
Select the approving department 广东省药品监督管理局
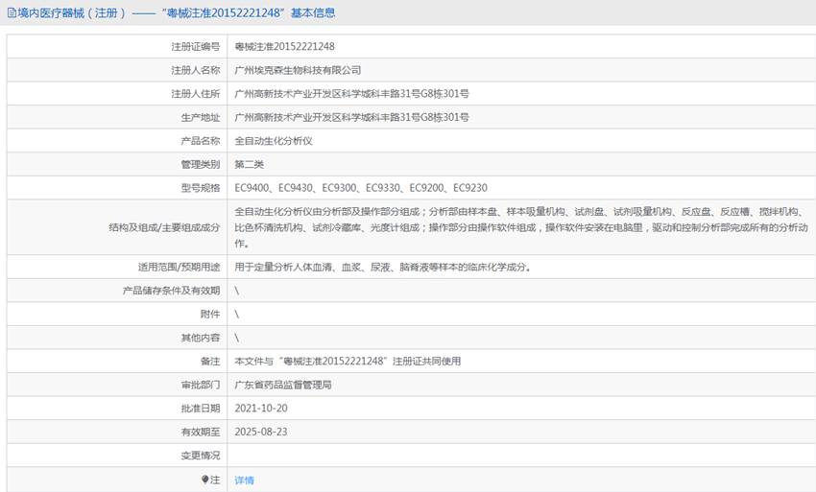(x=283, y=385)
